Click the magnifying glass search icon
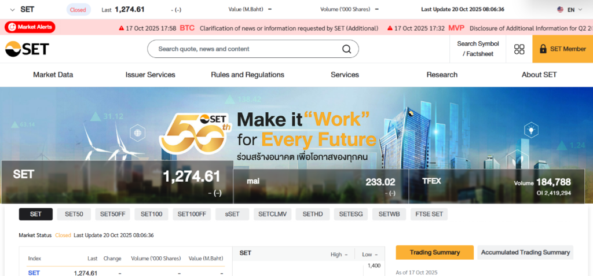This screenshot has height=276, width=593. point(346,49)
